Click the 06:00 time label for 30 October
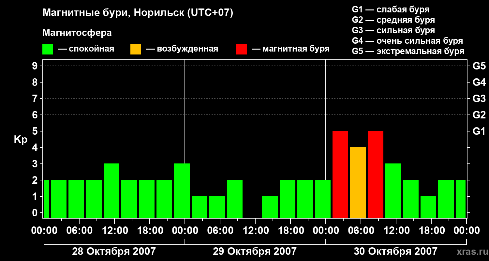Image resolution: width=489 pixels, height=261 pixels. pyautogui.click(x=361, y=231)
